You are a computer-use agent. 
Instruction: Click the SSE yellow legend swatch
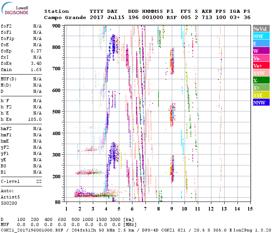[x=261, y=95]
